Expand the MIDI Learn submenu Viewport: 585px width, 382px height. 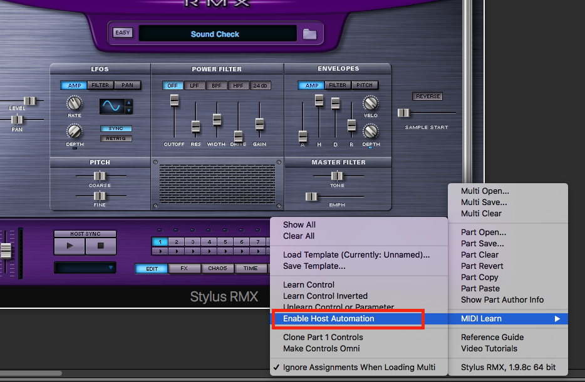click(x=507, y=319)
